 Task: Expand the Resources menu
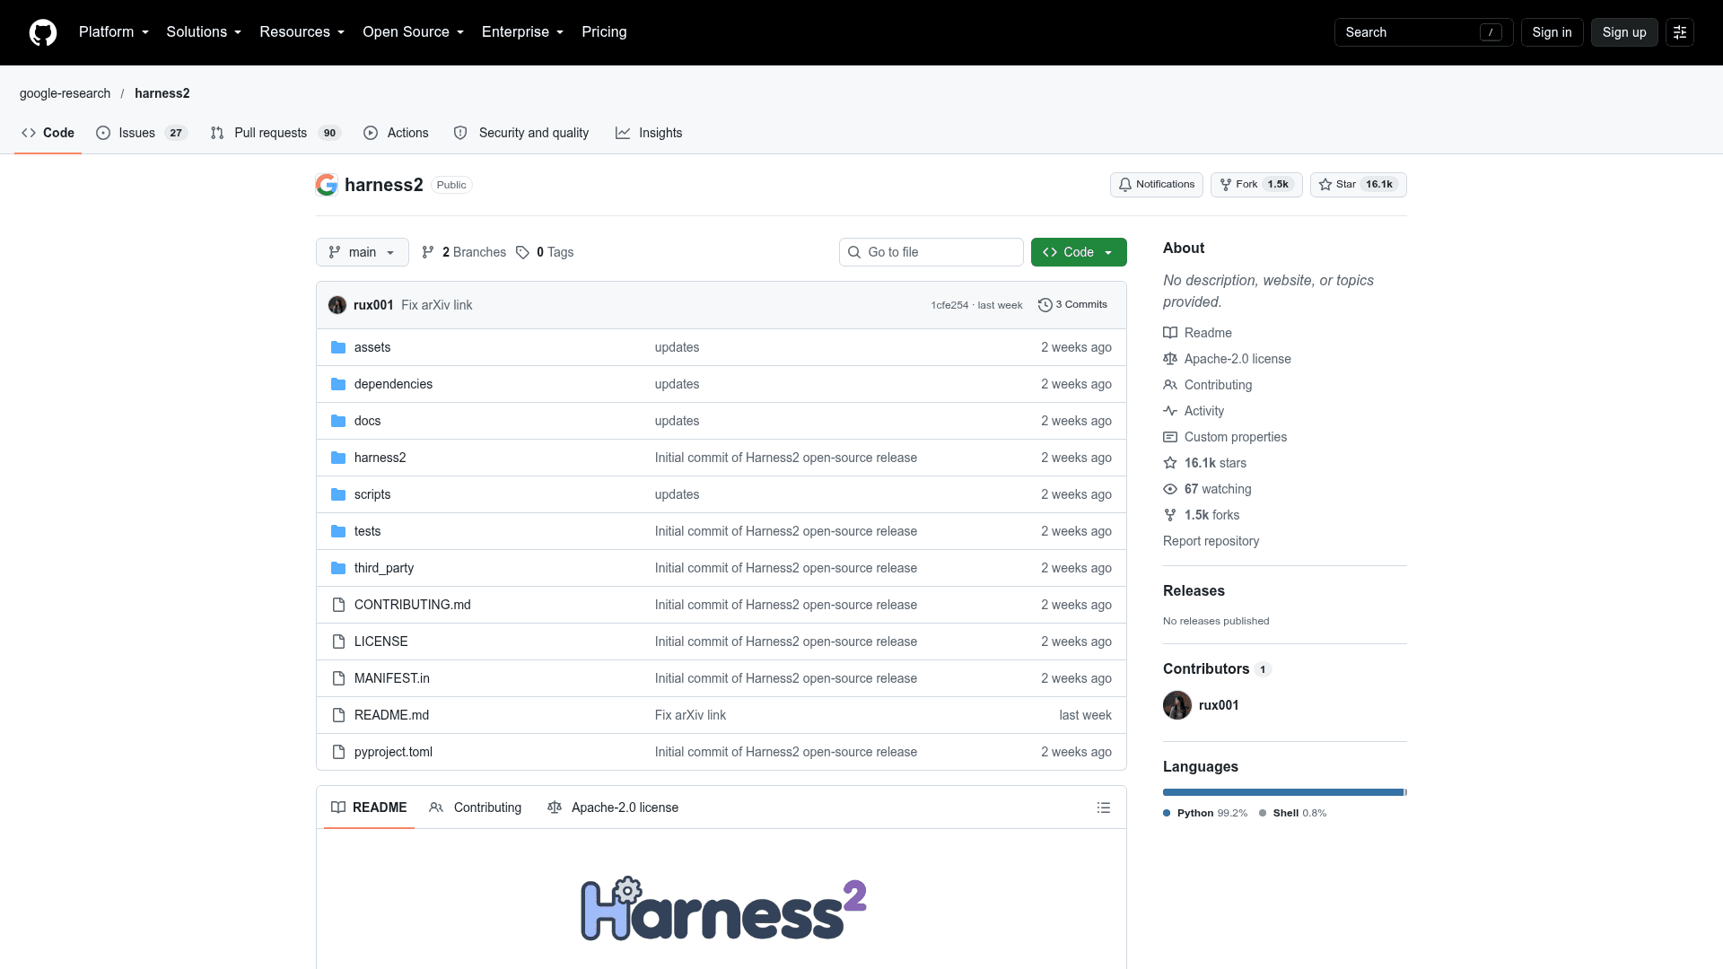pyautogui.click(x=302, y=32)
